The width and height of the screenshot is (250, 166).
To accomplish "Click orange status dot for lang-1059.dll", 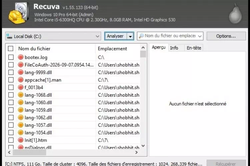I will [x=21, y=110].
